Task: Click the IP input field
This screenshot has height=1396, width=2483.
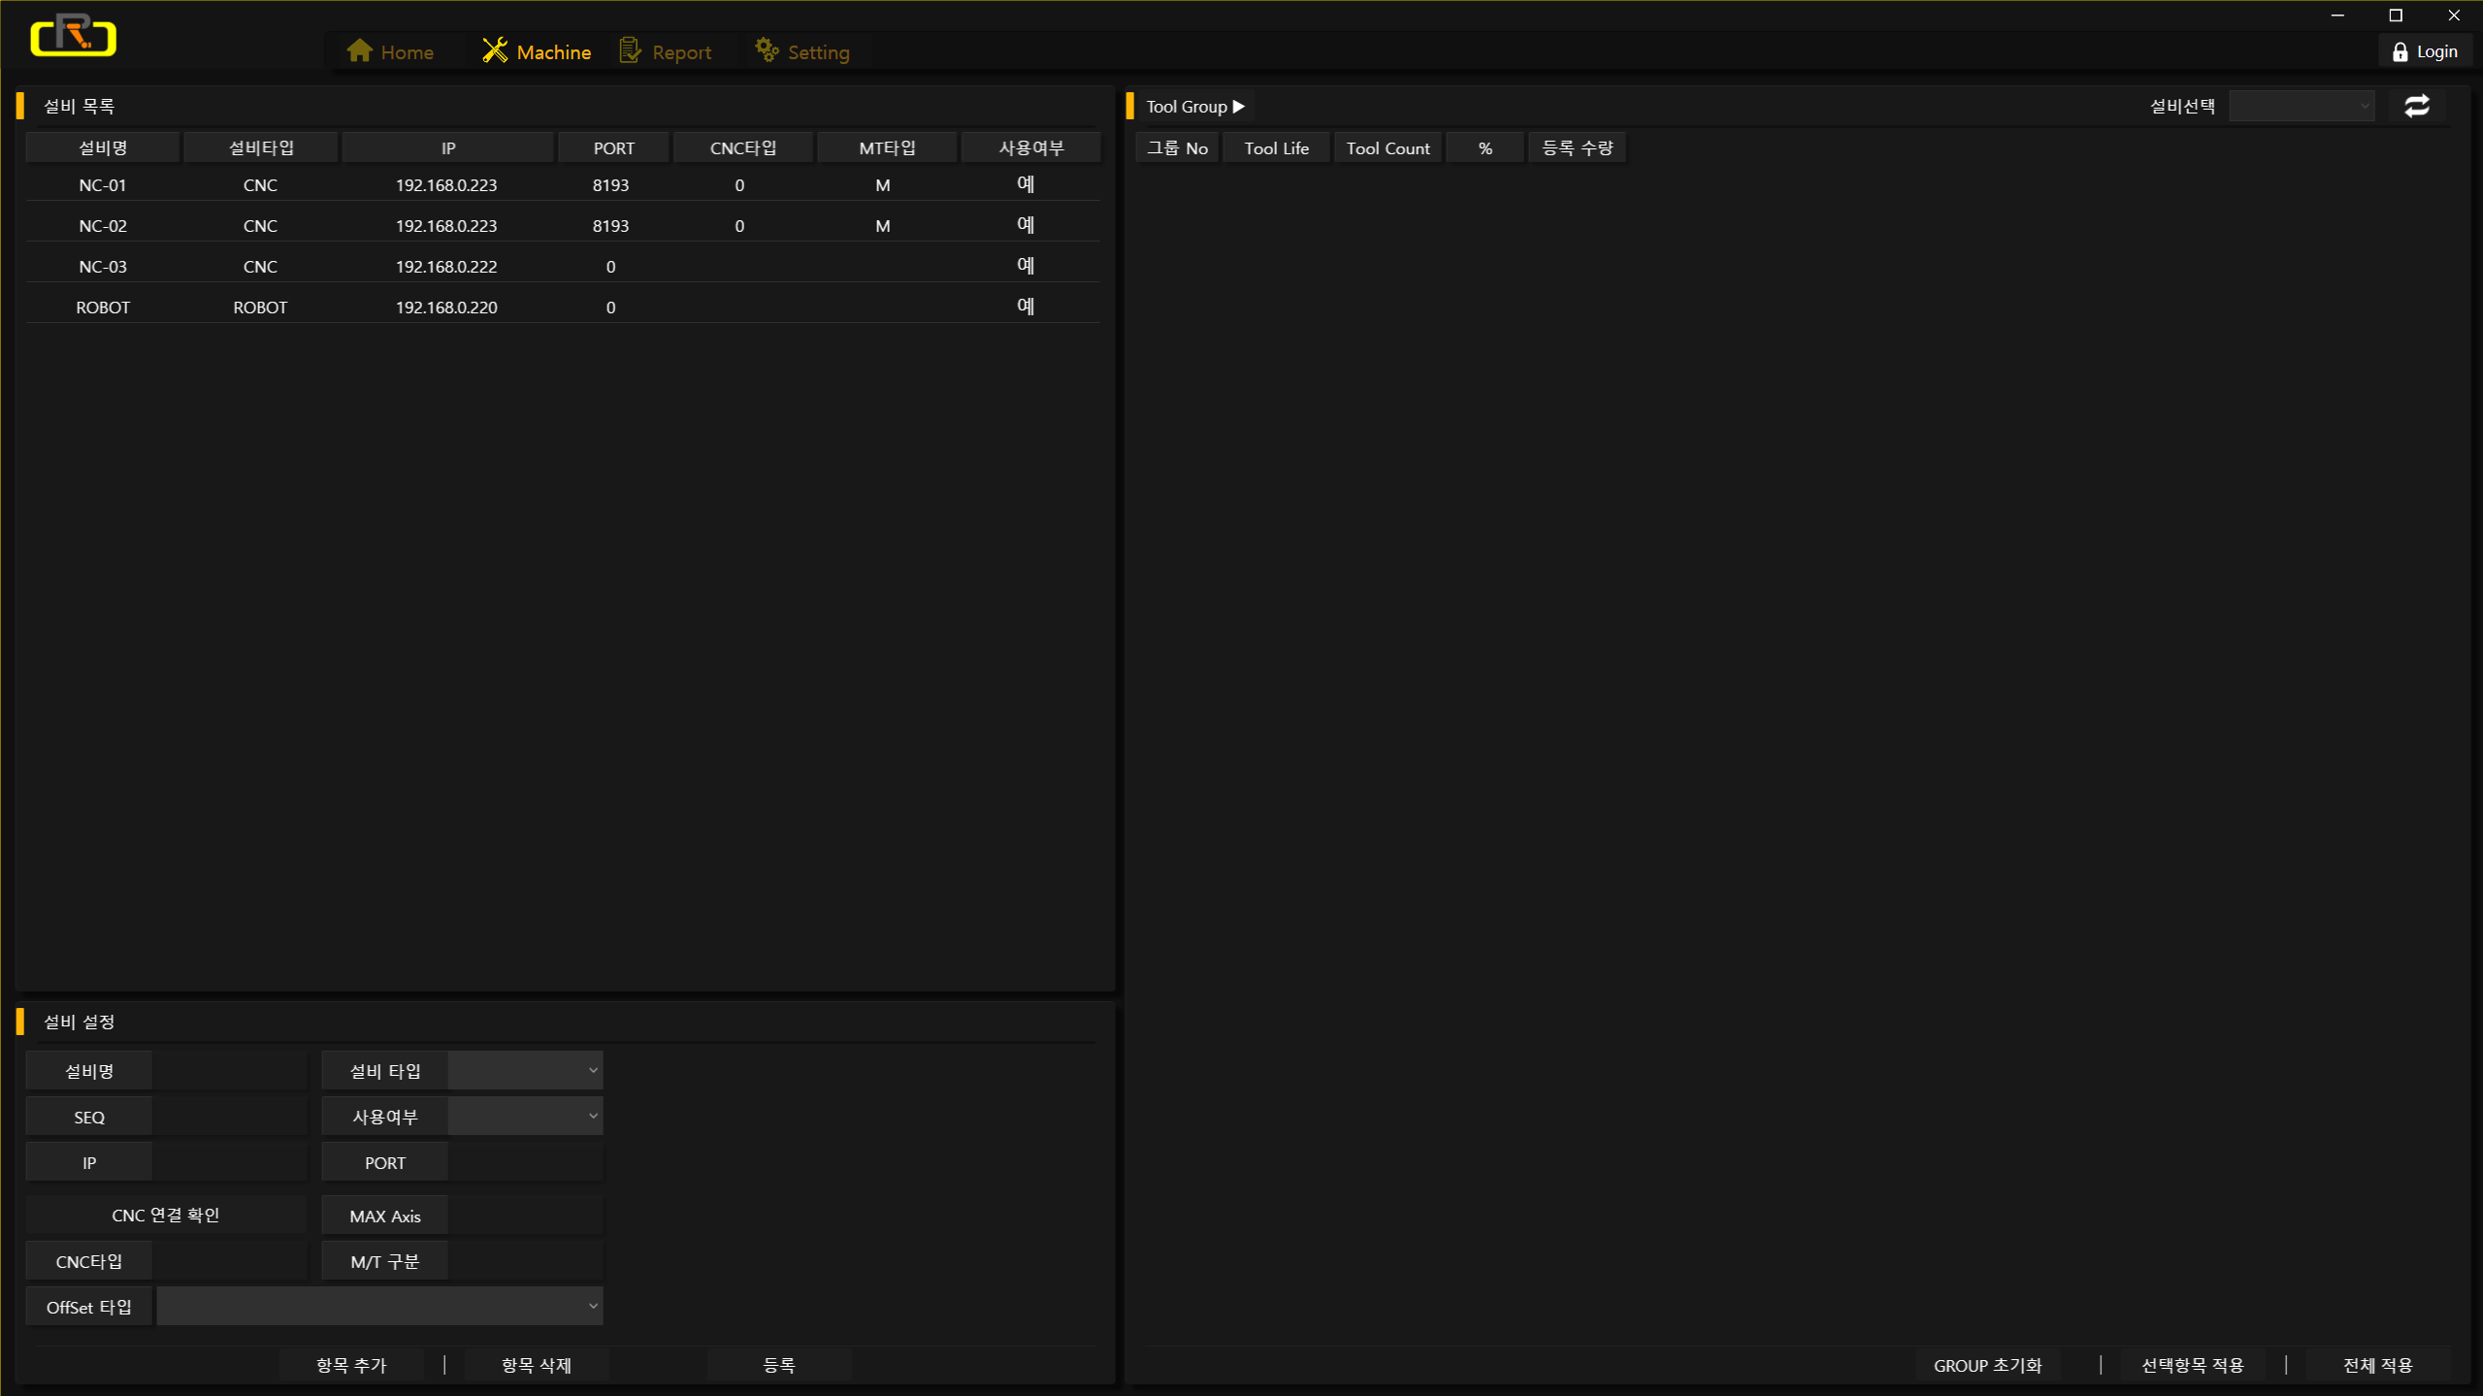Action: tap(229, 1163)
